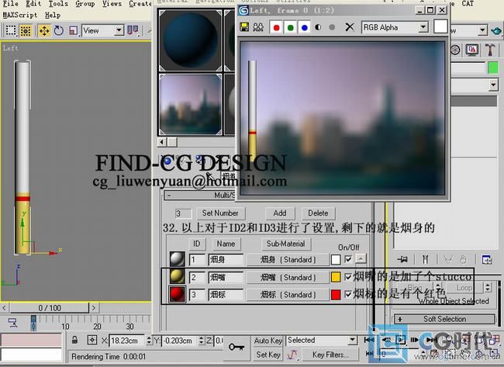The height and width of the screenshot is (367, 504).
Task: Click the Set Key button
Action: [268, 355]
